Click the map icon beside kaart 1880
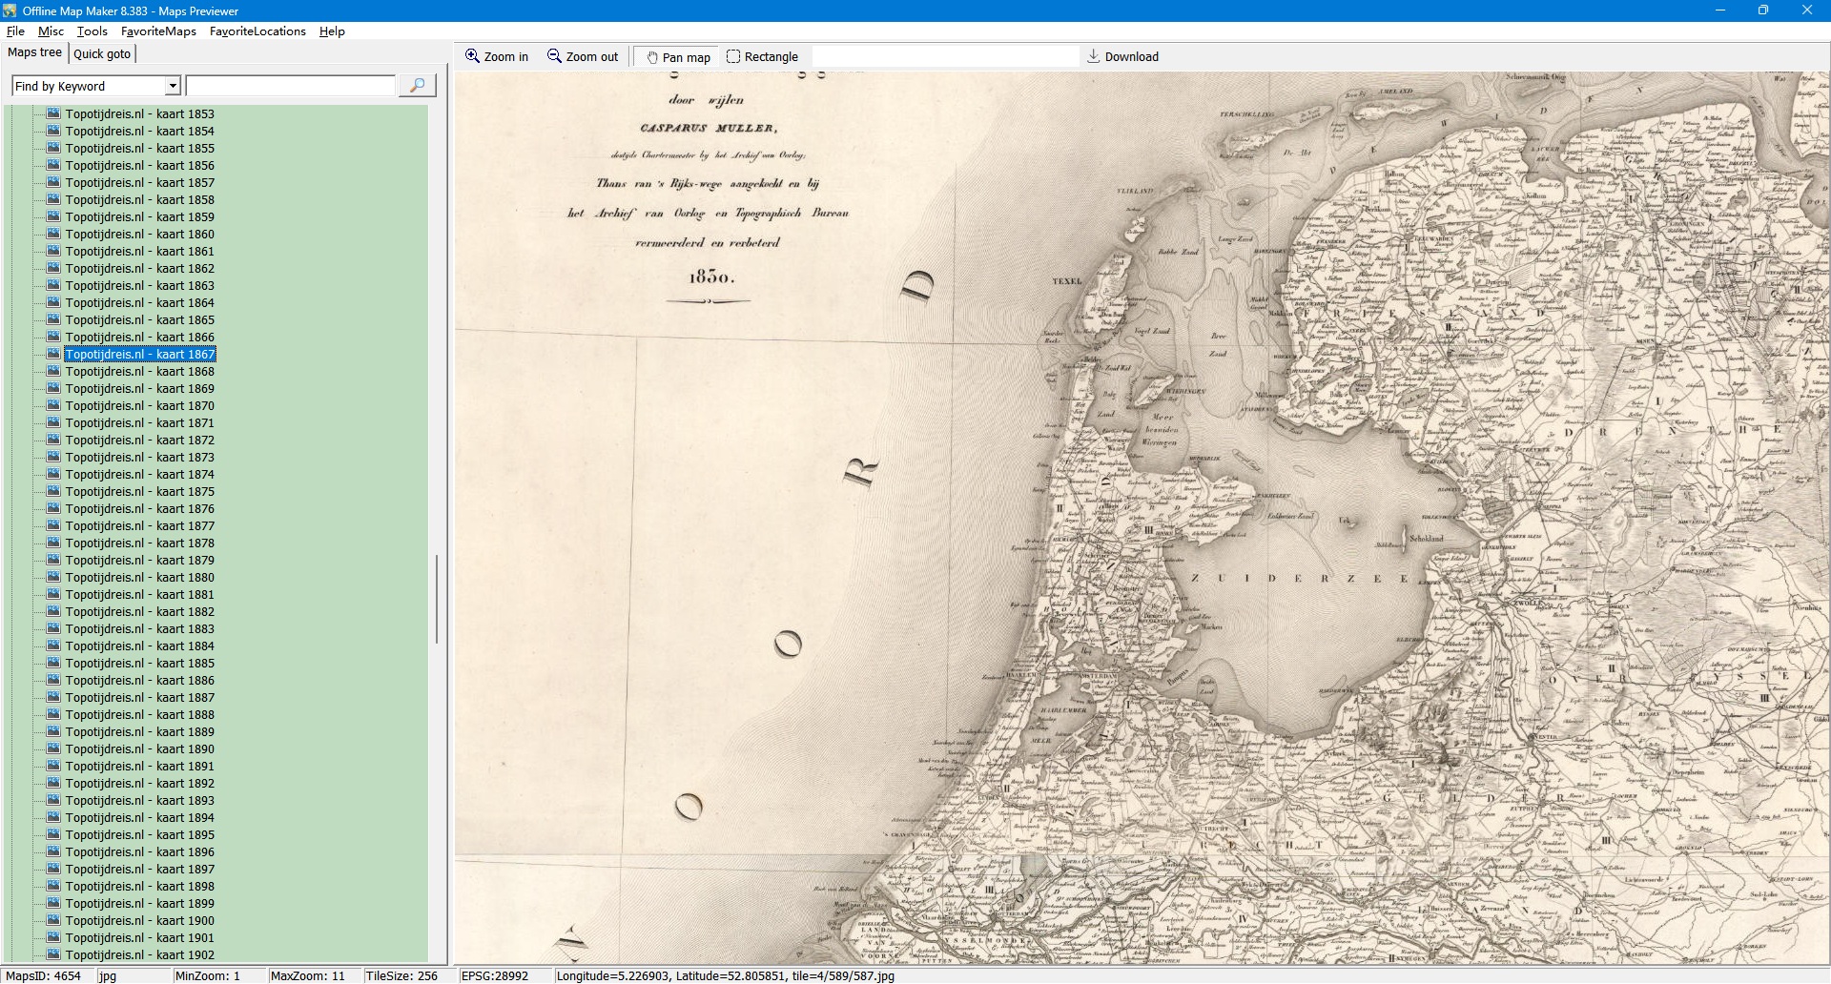 [x=53, y=577]
